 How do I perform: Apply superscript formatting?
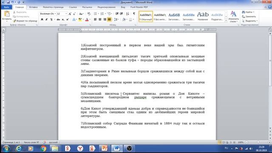pyautogui.click(x=68, y=20)
